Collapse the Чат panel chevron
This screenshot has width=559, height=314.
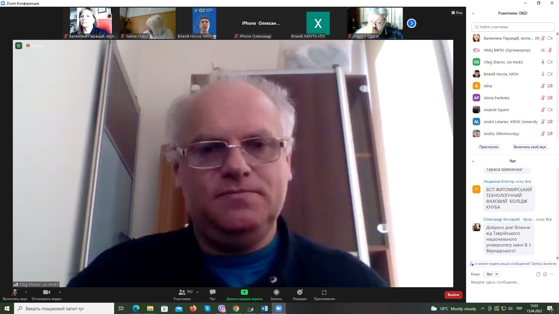point(473,161)
